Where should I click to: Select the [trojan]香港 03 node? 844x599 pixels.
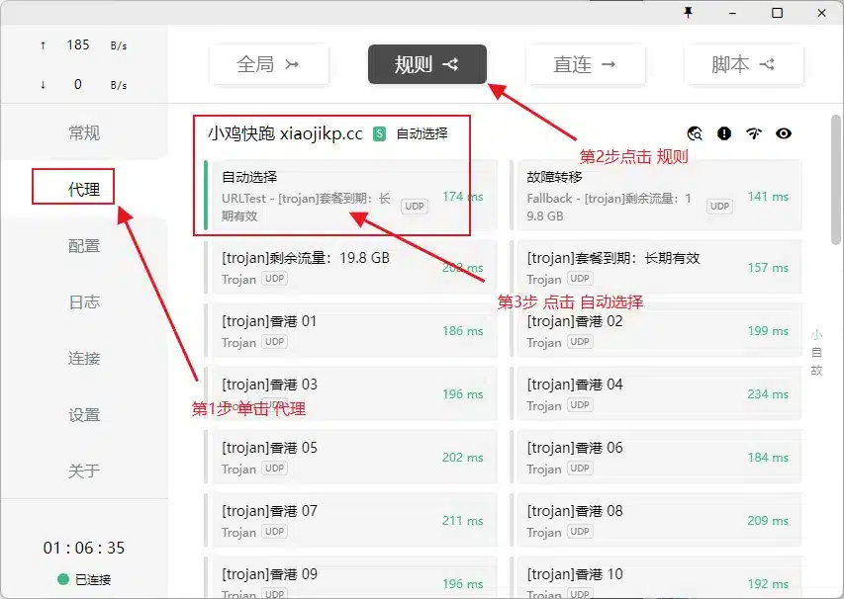tap(350, 393)
